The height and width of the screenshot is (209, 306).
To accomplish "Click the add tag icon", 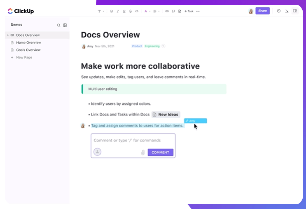I will tap(164, 46).
